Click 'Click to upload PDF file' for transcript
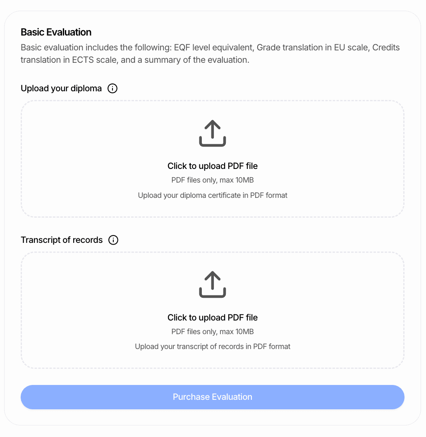This screenshot has height=437, width=426. [212, 317]
